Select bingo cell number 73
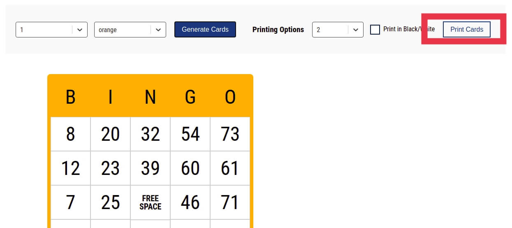Viewport: 512px width, 228px height. (230, 134)
